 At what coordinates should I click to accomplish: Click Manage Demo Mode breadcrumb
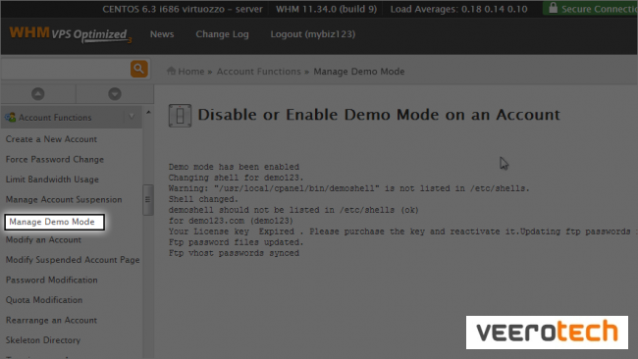pyautogui.click(x=359, y=72)
